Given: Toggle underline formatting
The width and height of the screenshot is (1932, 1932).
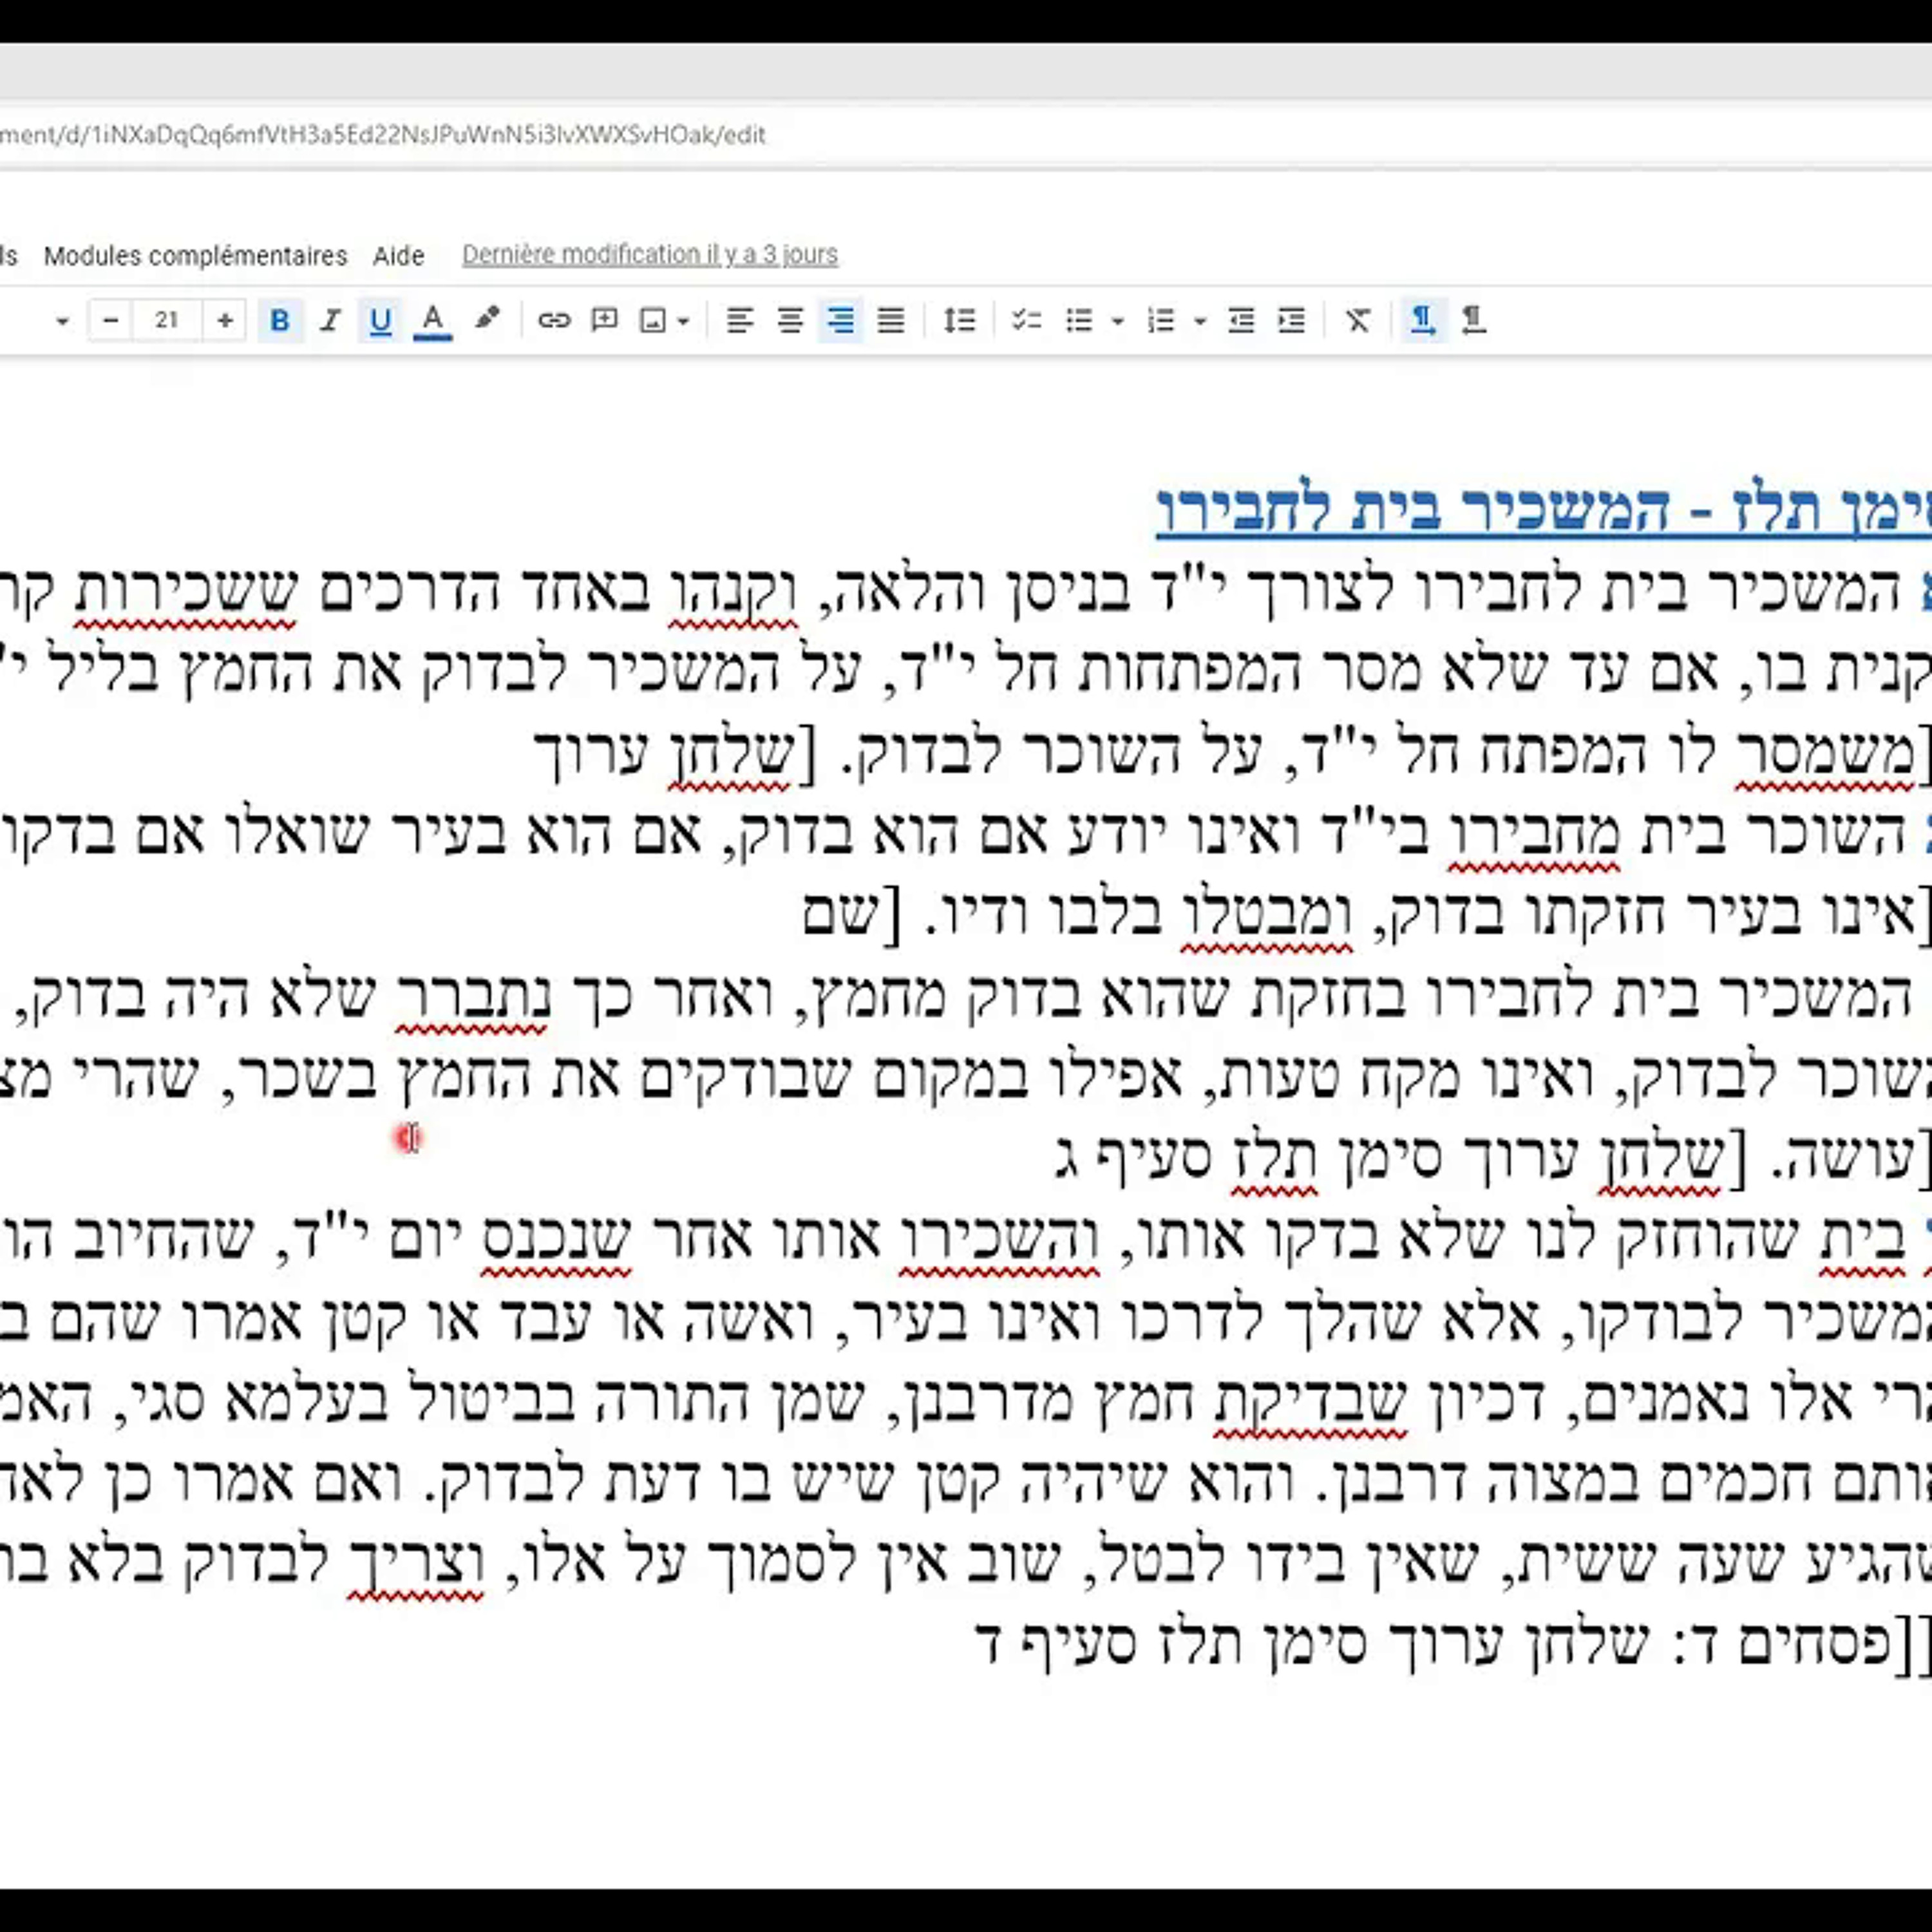Looking at the screenshot, I should (x=380, y=320).
